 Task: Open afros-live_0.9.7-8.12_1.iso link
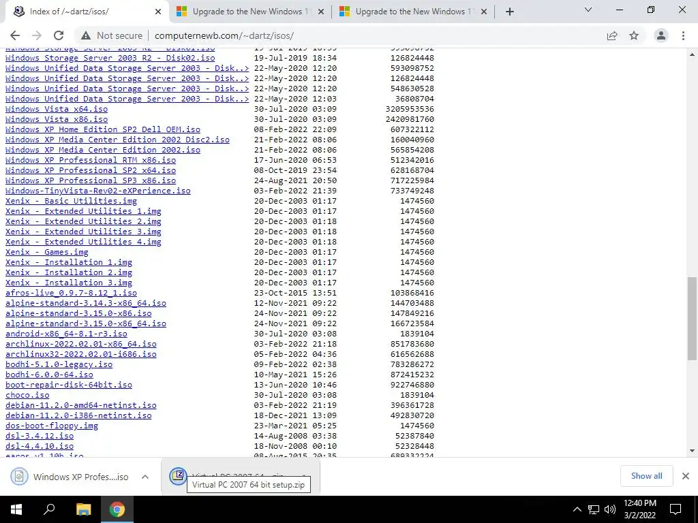[71, 293]
